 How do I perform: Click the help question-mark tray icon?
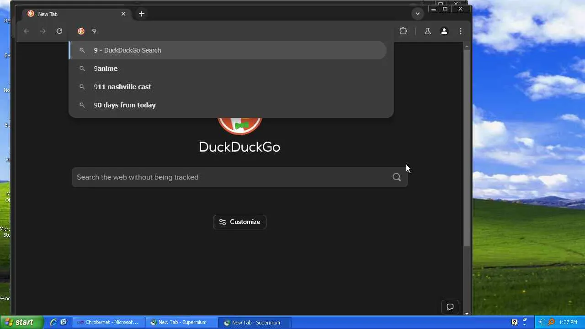click(514, 322)
